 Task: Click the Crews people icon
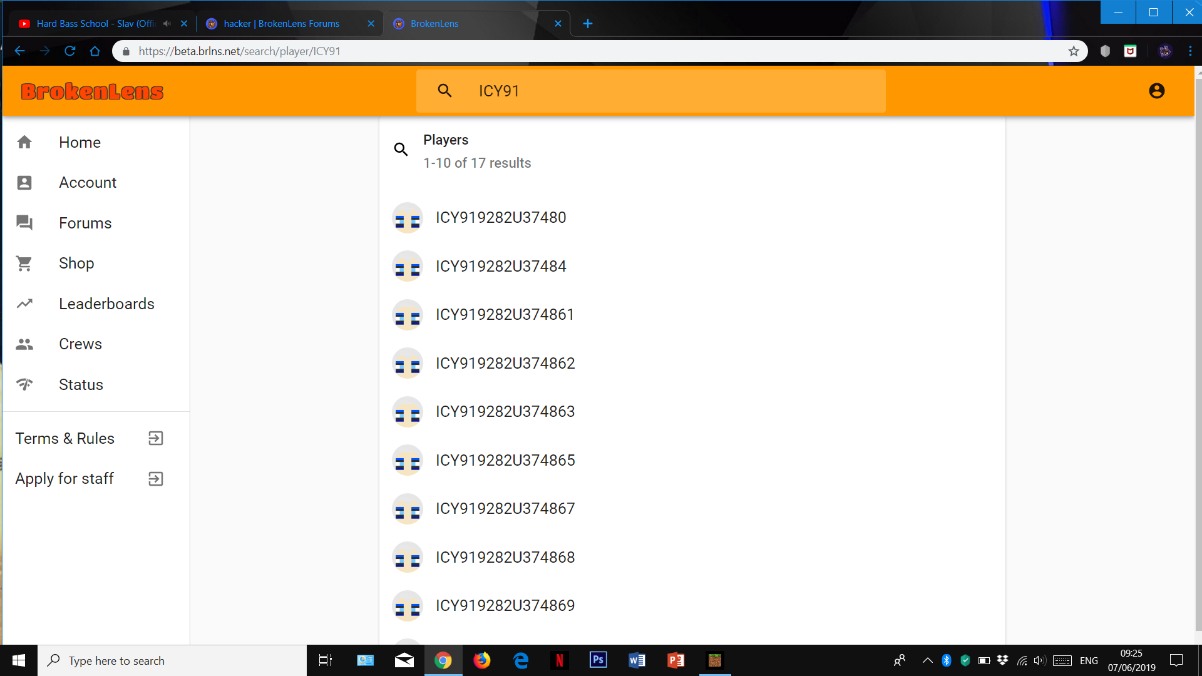click(x=24, y=344)
